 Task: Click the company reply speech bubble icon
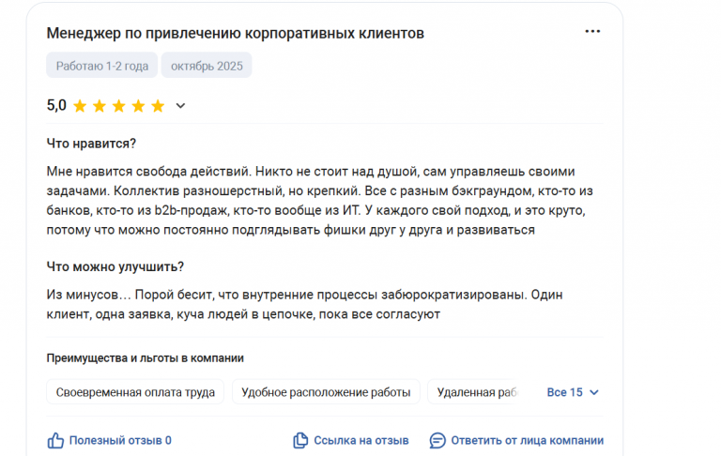(437, 440)
